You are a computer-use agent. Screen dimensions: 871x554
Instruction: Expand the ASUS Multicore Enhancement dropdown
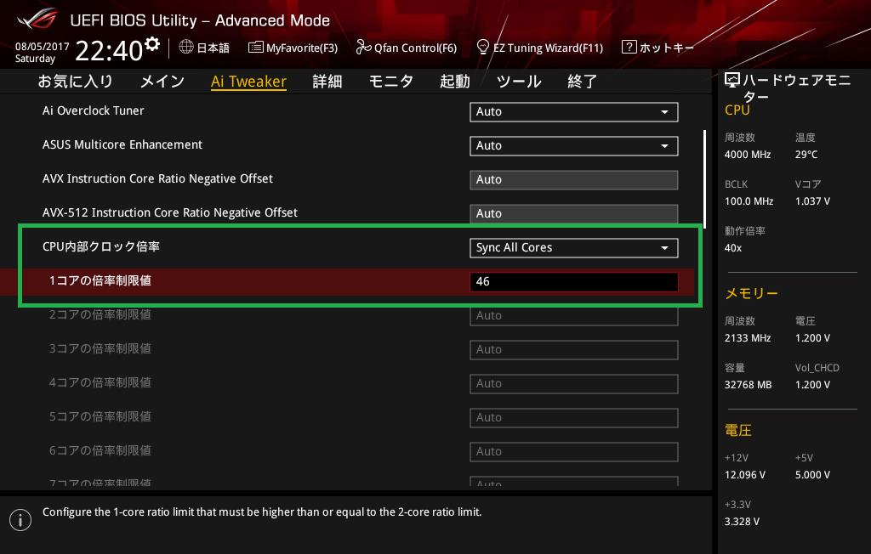(x=573, y=146)
